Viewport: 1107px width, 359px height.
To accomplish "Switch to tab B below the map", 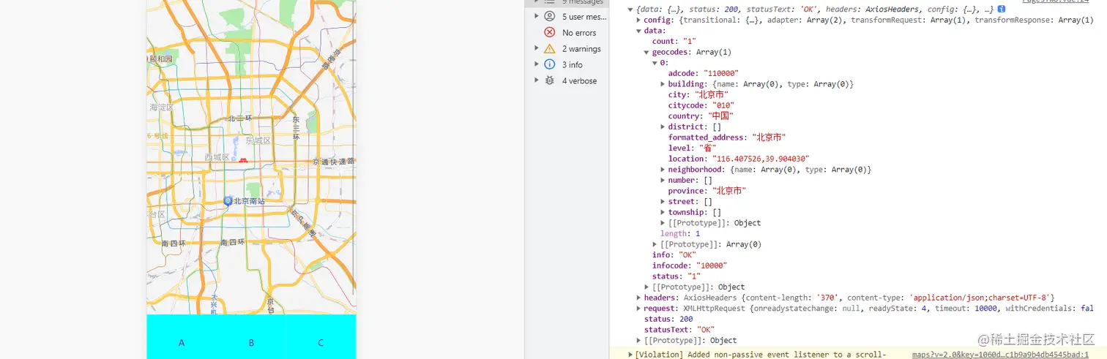I will [251, 343].
